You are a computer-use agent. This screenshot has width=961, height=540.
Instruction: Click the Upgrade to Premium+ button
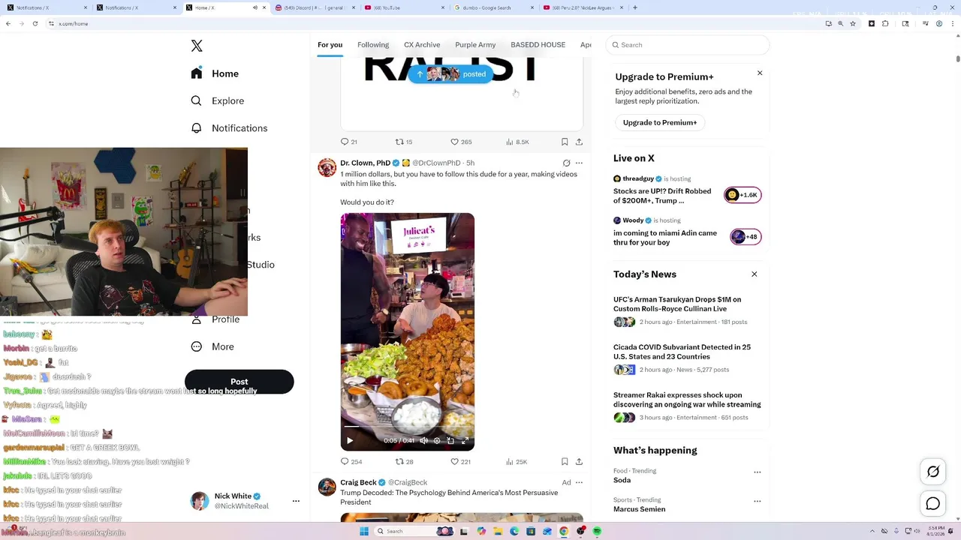pyautogui.click(x=660, y=122)
